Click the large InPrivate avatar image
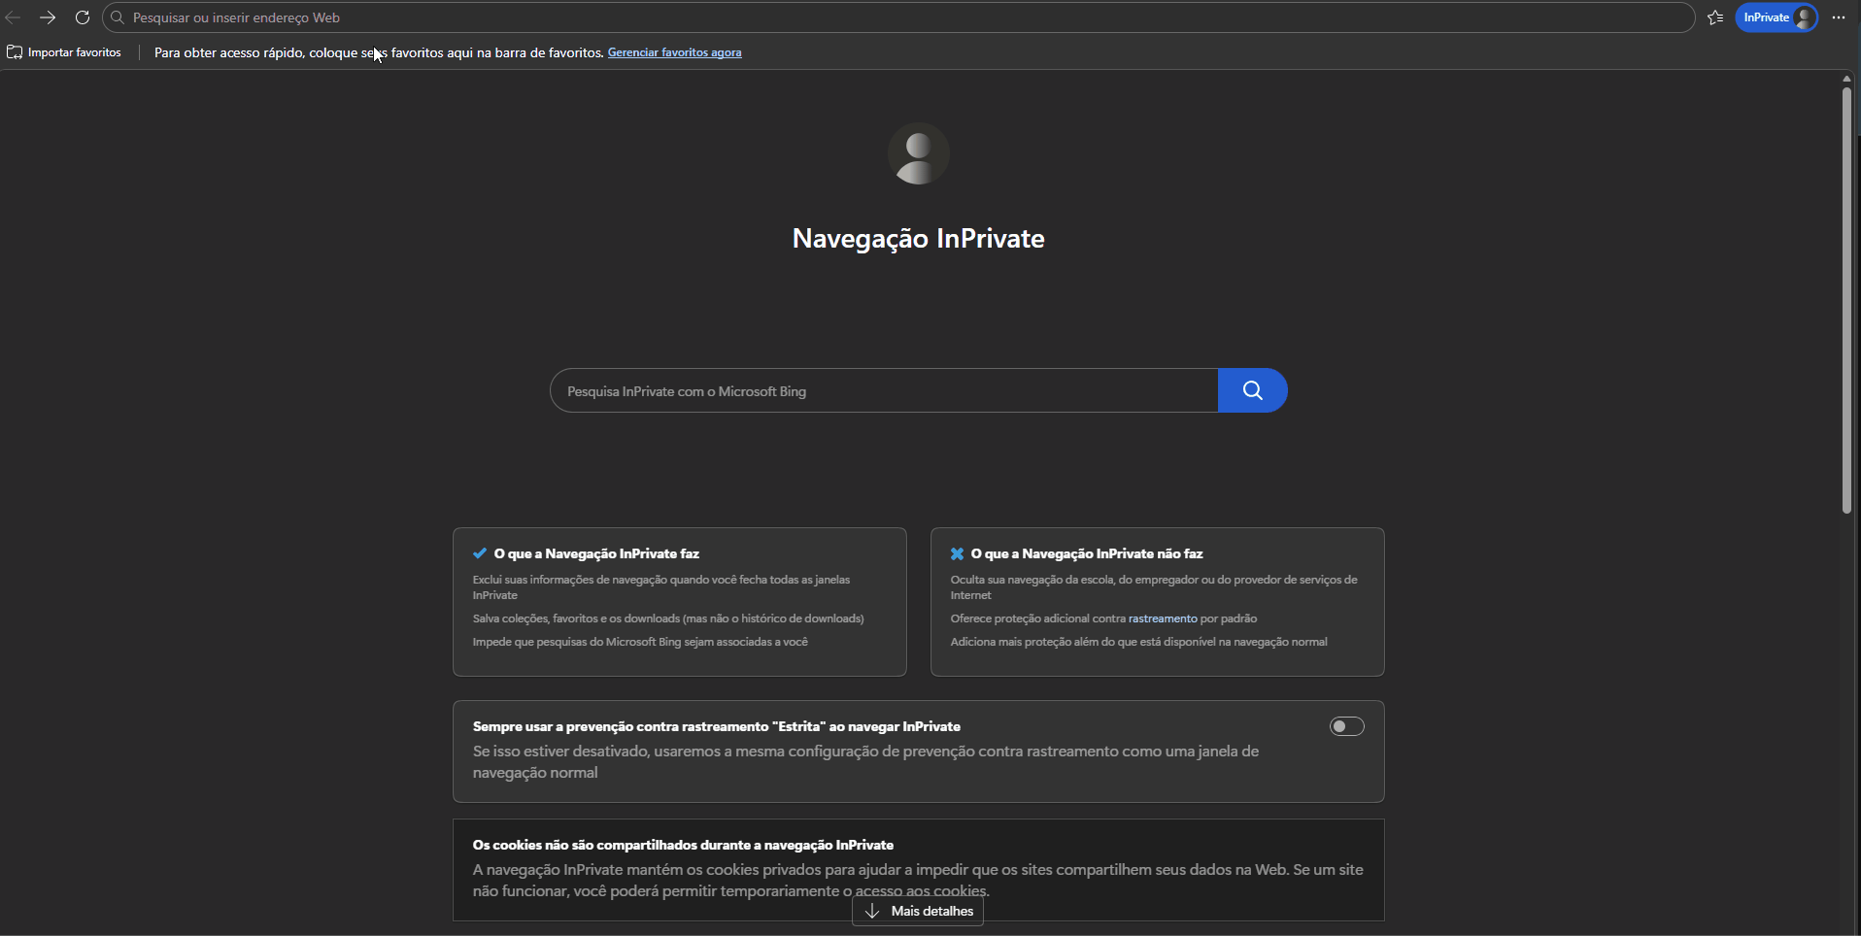 pyautogui.click(x=918, y=153)
